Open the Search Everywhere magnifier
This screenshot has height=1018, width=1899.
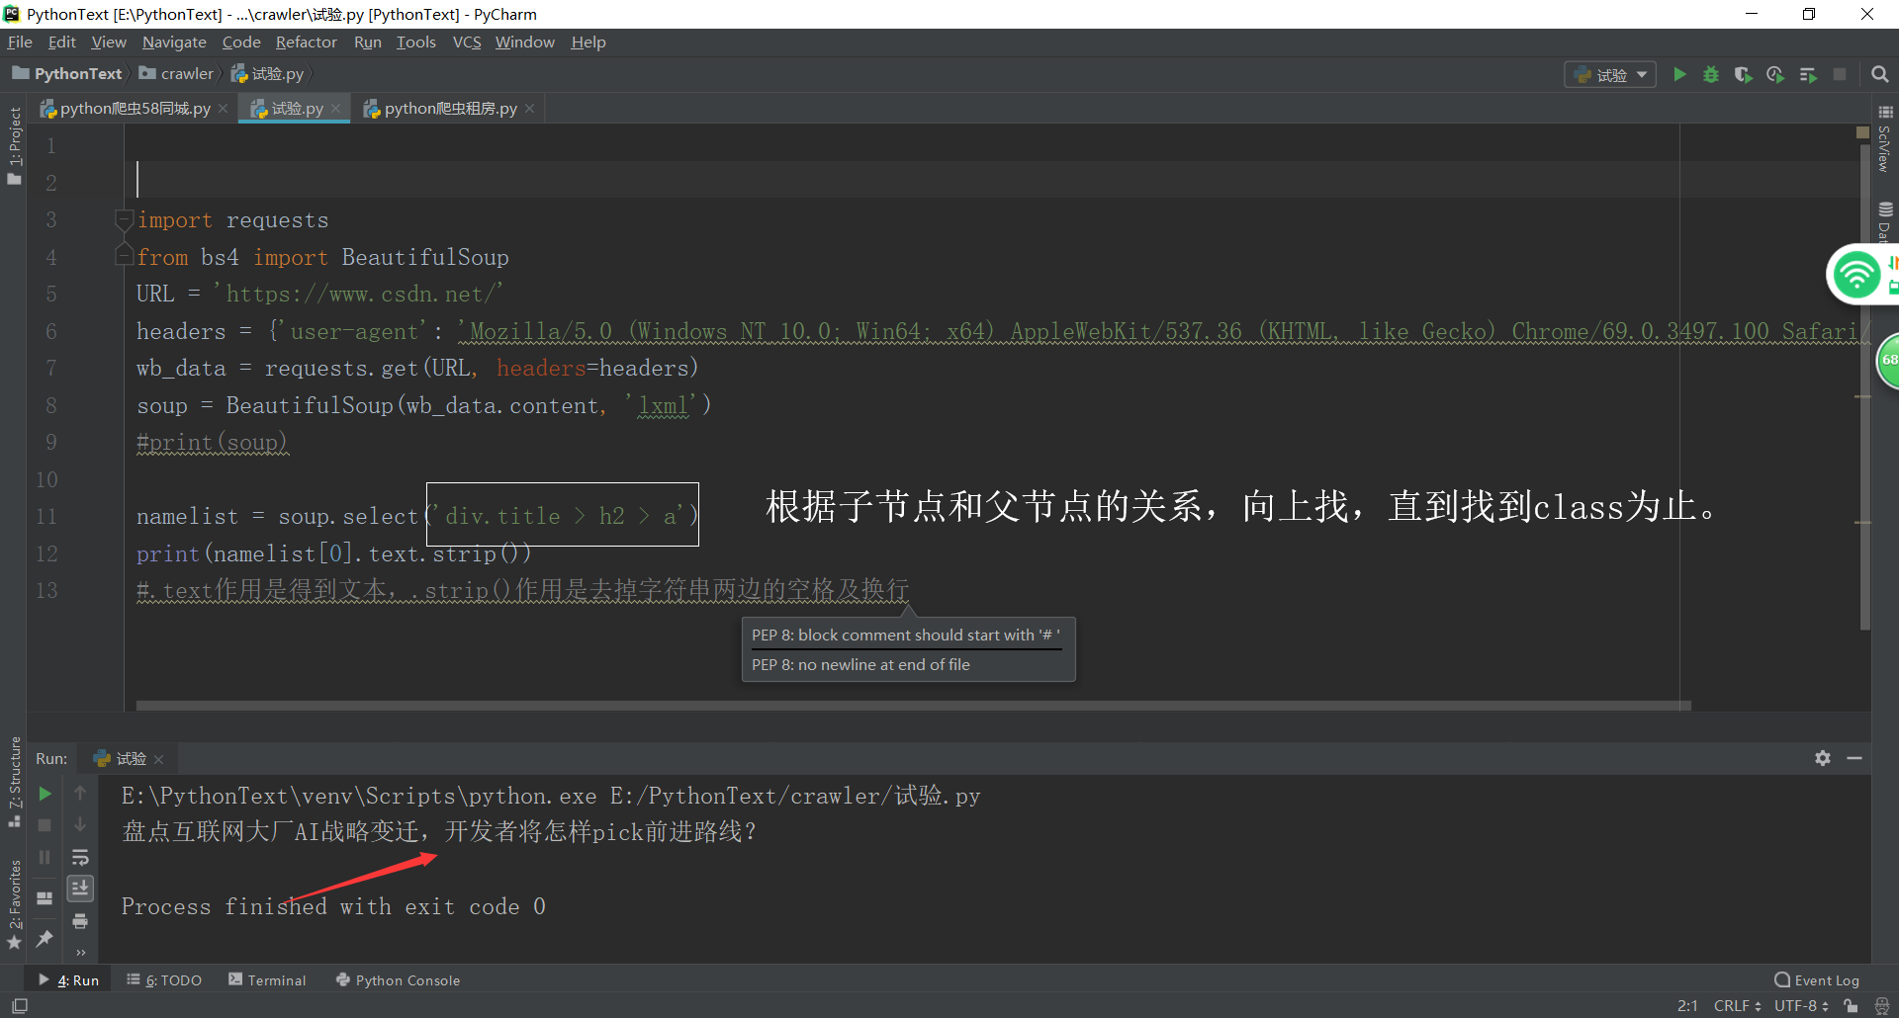click(x=1879, y=74)
